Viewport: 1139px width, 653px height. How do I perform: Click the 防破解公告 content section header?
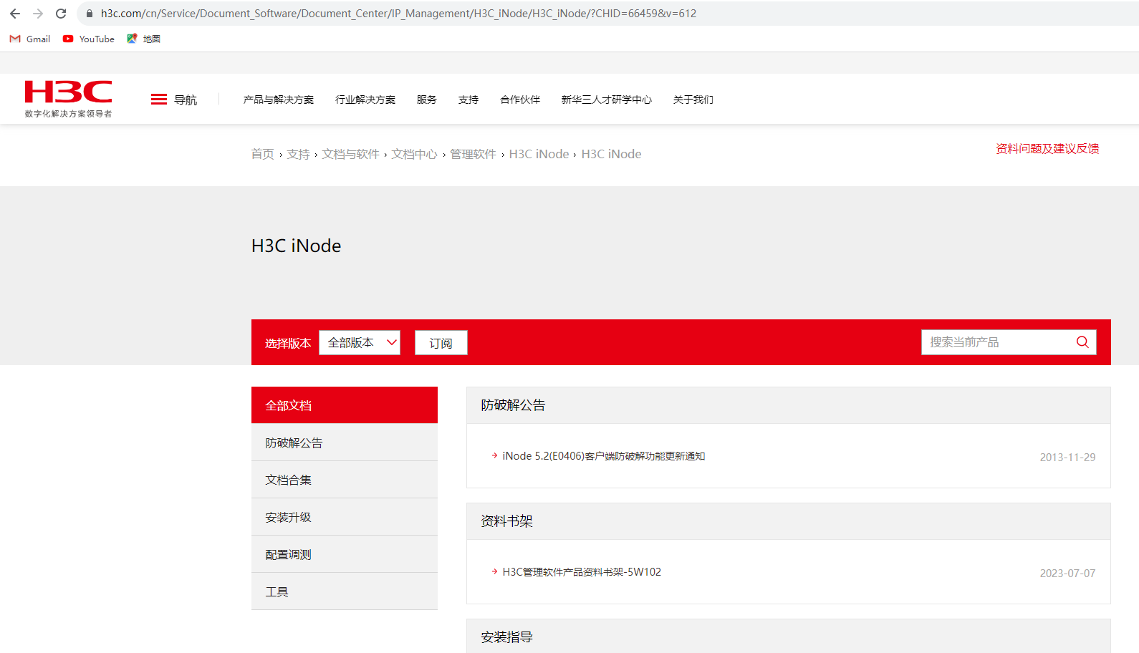(789, 405)
